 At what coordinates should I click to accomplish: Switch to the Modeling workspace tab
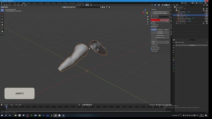coord(29,3)
